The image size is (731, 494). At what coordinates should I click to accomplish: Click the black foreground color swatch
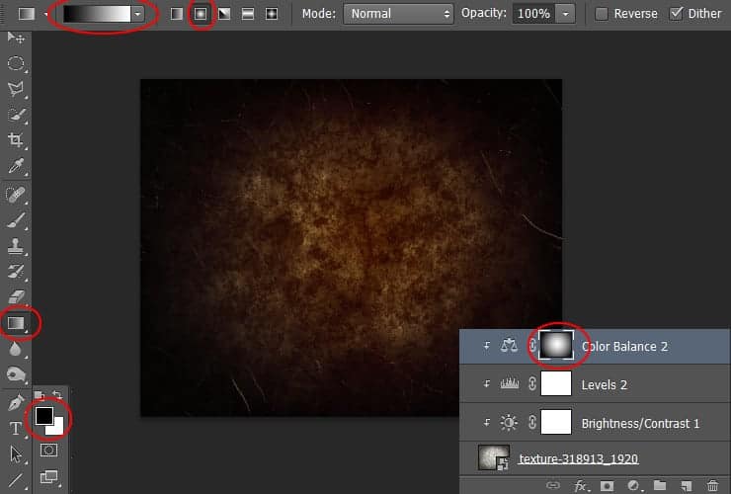coord(43,416)
